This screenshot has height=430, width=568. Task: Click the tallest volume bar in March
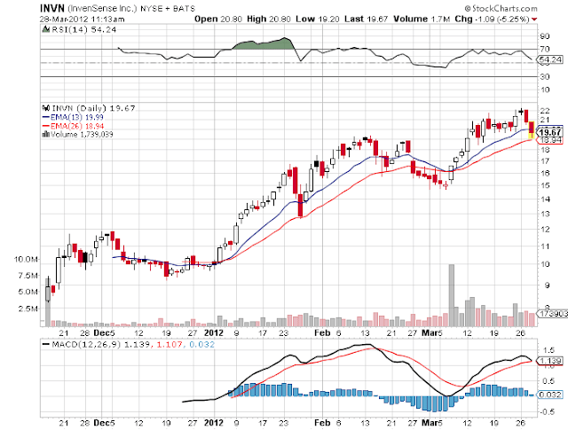pyautogui.click(x=452, y=295)
